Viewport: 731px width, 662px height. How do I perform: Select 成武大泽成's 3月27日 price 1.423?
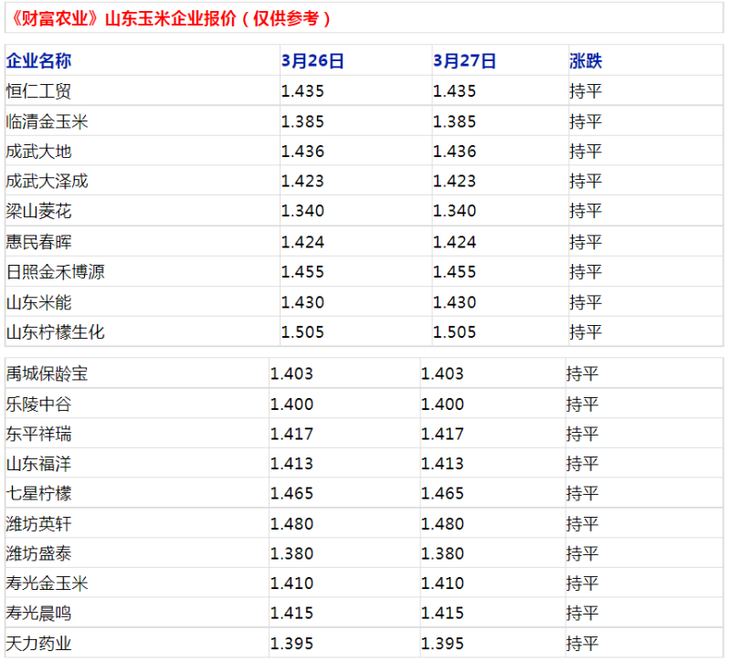(x=454, y=181)
